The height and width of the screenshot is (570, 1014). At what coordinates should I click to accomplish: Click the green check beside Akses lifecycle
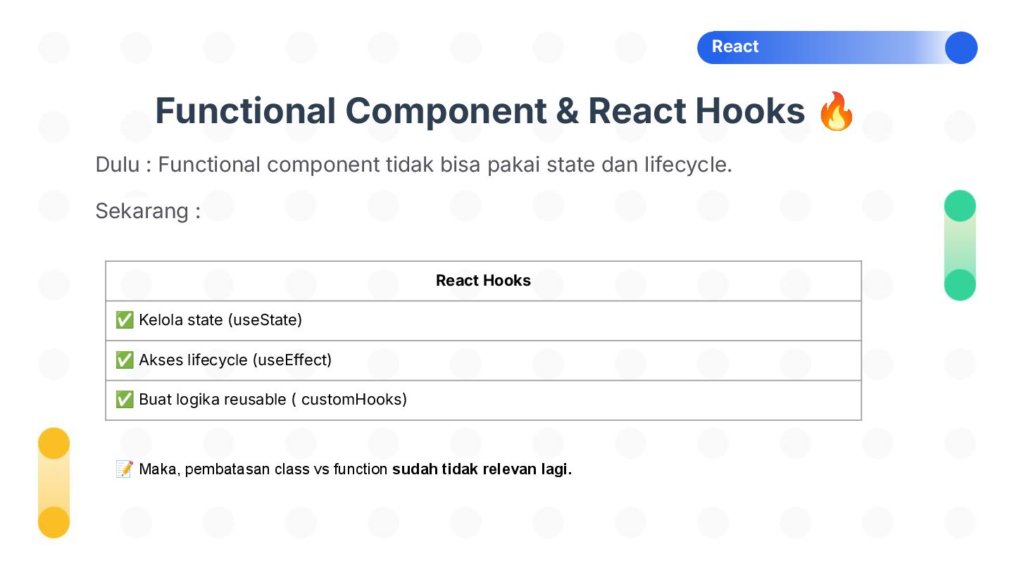[x=125, y=360]
